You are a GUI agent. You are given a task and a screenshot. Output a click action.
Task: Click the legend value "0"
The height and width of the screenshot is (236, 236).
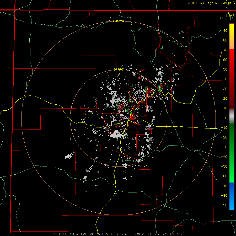click(x=226, y=118)
